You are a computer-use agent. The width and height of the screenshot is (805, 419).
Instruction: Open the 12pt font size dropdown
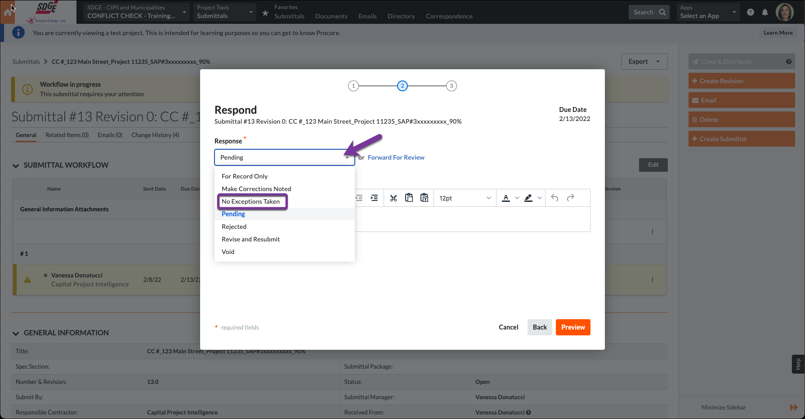tap(465, 198)
